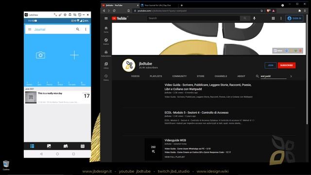The height and width of the screenshot is (175, 311).
Task: Click the JOIN button on jbdtube channel
Action: [271, 65]
